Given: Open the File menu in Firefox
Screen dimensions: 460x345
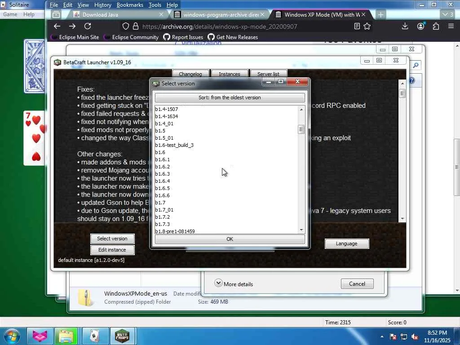Looking at the screenshot, I should 54,5.
